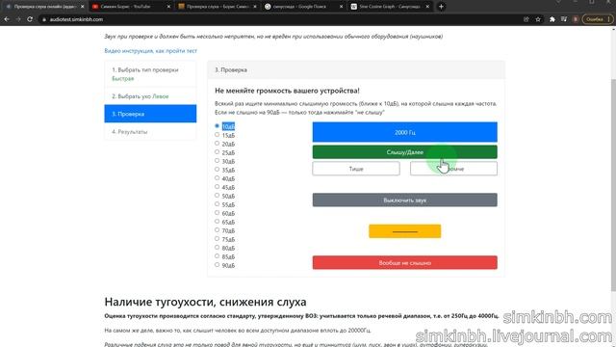616x347 pixels.
Task: Click the Ошибка update button
Action: [x=597, y=19]
